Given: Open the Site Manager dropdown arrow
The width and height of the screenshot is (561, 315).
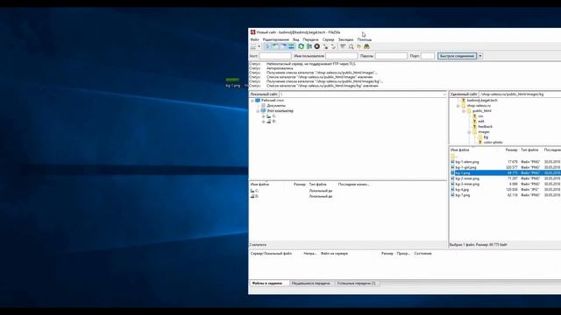Looking at the screenshot, I should point(259,46).
